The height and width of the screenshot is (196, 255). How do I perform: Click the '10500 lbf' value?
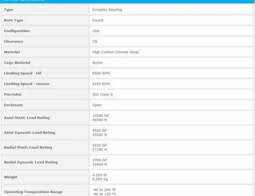pyautogui.click(x=100, y=116)
